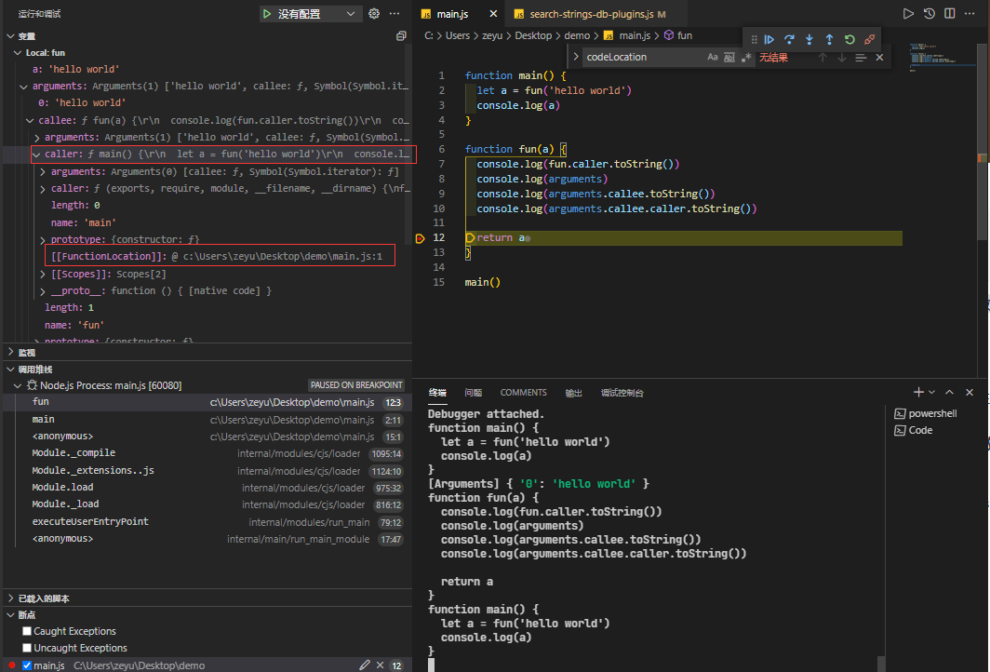Toggle match case in find widget
Viewport: 990px width, 672px height.
click(x=713, y=58)
